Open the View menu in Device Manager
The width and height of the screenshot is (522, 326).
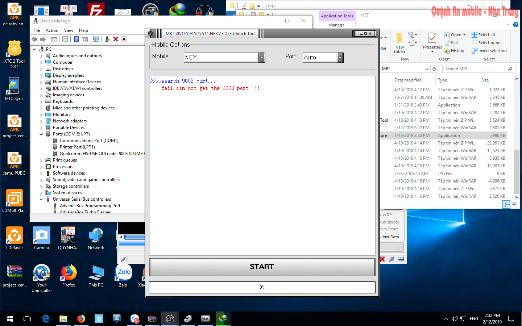click(x=69, y=30)
